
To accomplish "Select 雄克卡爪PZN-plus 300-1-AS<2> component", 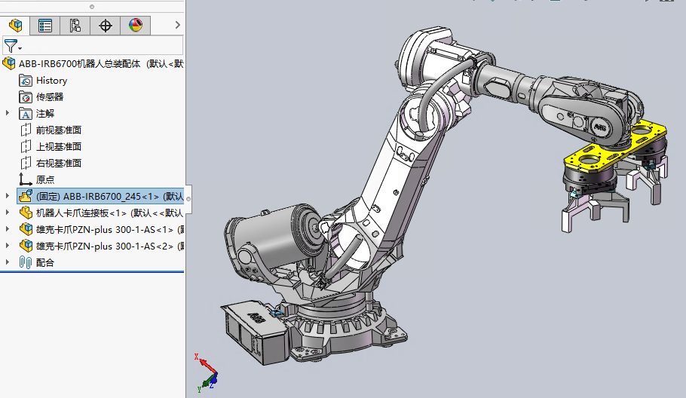I will (x=110, y=246).
